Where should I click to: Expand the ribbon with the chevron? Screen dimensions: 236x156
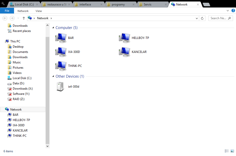[227, 11]
